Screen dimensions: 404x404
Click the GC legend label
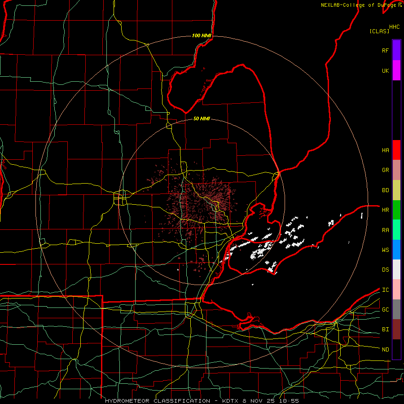pyautogui.click(x=385, y=310)
